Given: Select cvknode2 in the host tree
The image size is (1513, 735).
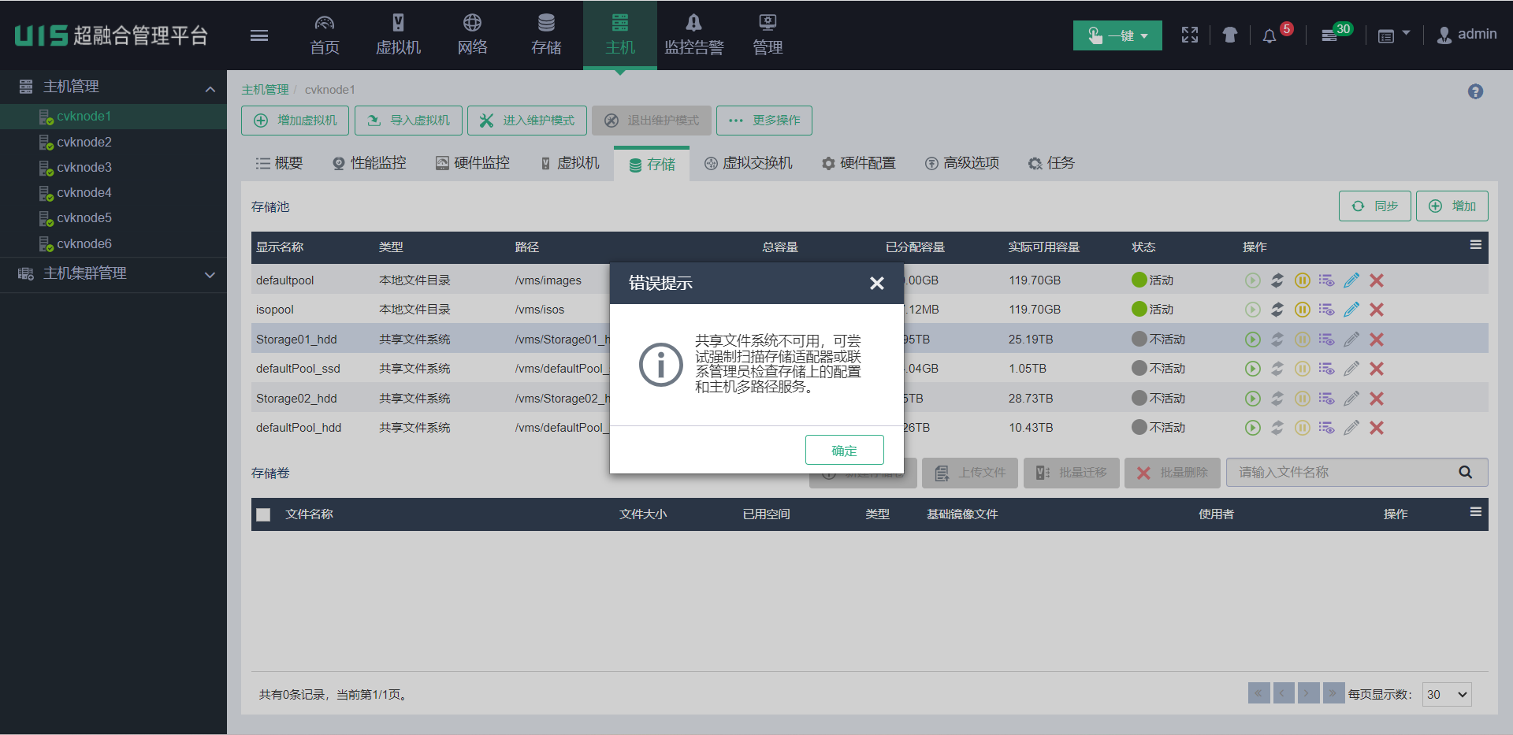Looking at the screenshot, I should (84, 142).
